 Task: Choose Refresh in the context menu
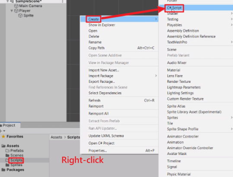[94, 100]
